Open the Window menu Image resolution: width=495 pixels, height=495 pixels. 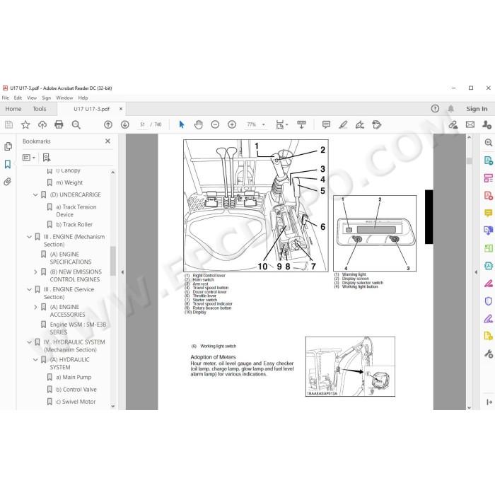64,98
